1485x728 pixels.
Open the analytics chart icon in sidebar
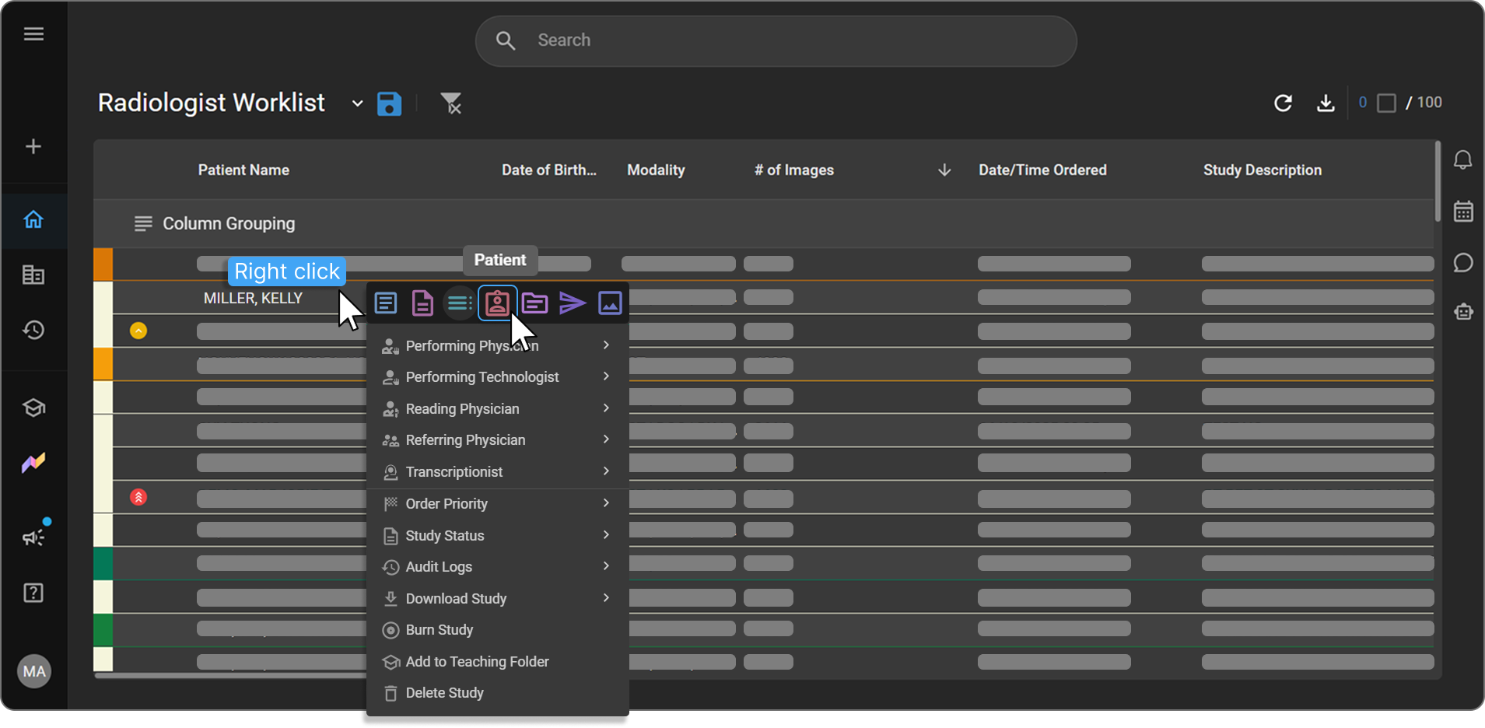[33, 463]
